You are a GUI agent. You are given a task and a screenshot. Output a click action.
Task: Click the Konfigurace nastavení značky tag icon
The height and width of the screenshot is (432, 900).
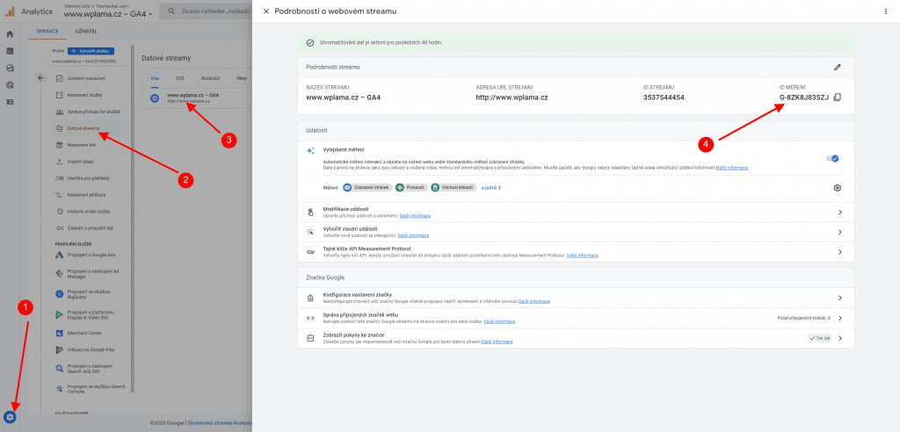[x=310, y=298]
